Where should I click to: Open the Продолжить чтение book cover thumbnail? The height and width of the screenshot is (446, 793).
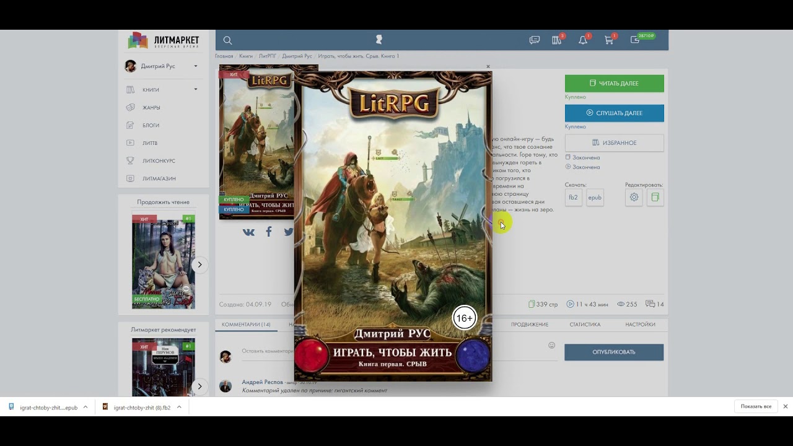(164, 261)
